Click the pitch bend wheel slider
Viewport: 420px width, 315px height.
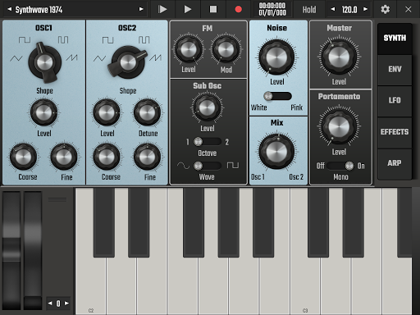[11, 250]
